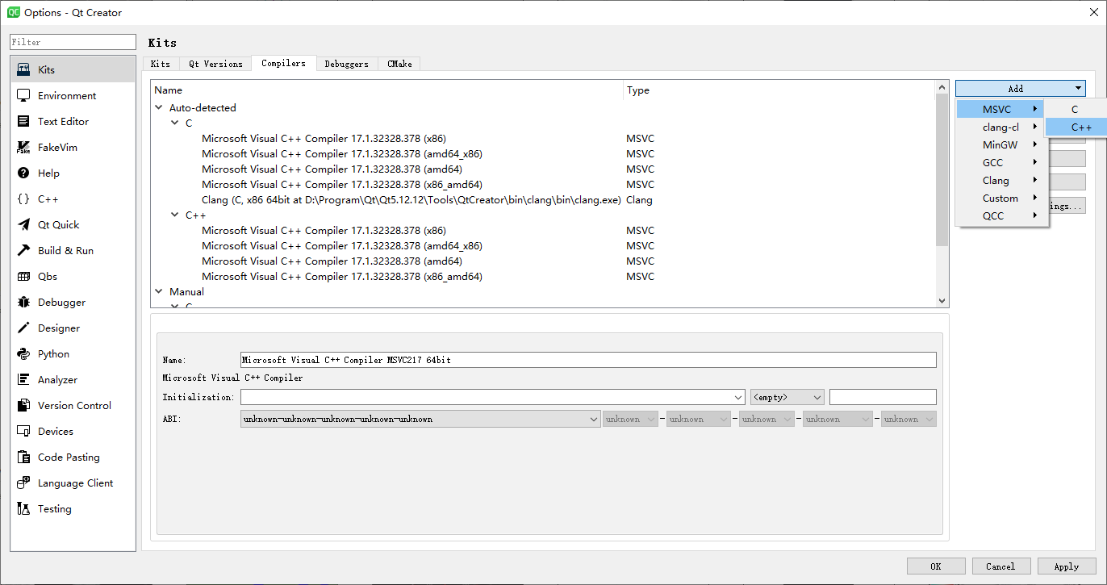Highlight MSVC entry in Add menu
The width and height of the screenshot is (1107, 585).
coord(1000,109)
